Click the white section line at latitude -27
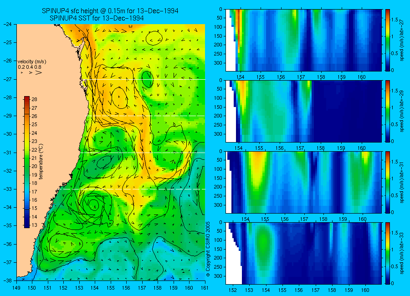Image resolution: width=410 pixels, height=296 pixels. pyautogui.click(x=144, y=79)
